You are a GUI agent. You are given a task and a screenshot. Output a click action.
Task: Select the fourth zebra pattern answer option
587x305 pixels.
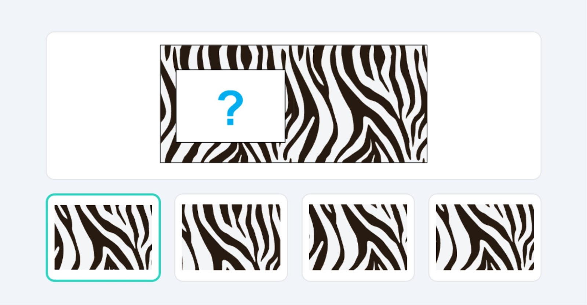(485, 238)
